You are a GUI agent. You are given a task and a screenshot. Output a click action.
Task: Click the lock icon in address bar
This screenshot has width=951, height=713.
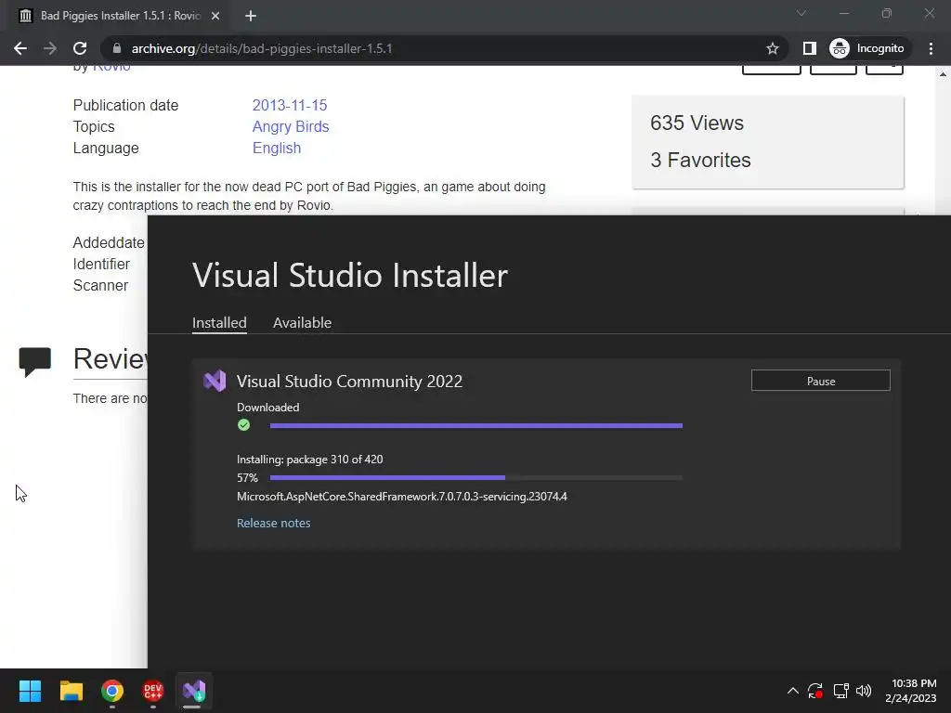tap(117, 48)
